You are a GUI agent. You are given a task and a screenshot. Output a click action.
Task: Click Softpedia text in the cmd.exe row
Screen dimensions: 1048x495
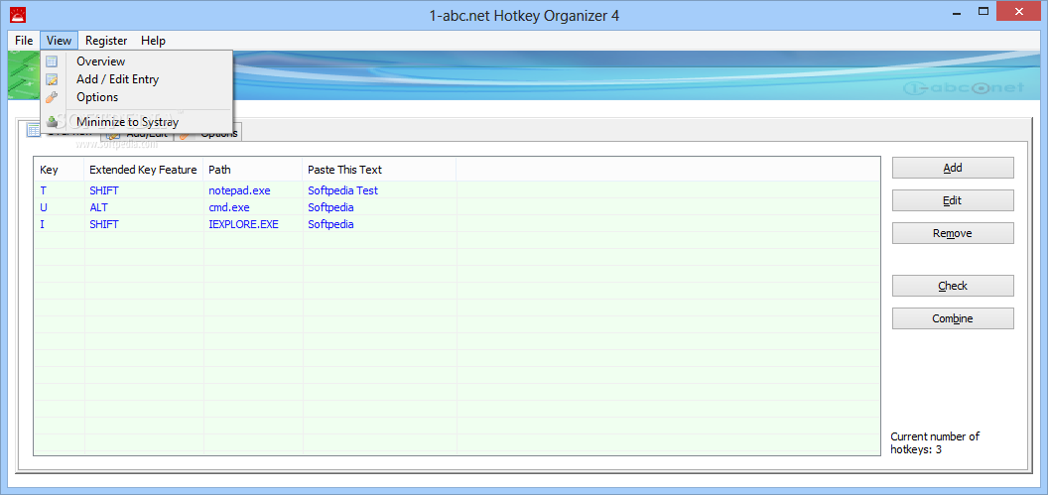(330, 207)
